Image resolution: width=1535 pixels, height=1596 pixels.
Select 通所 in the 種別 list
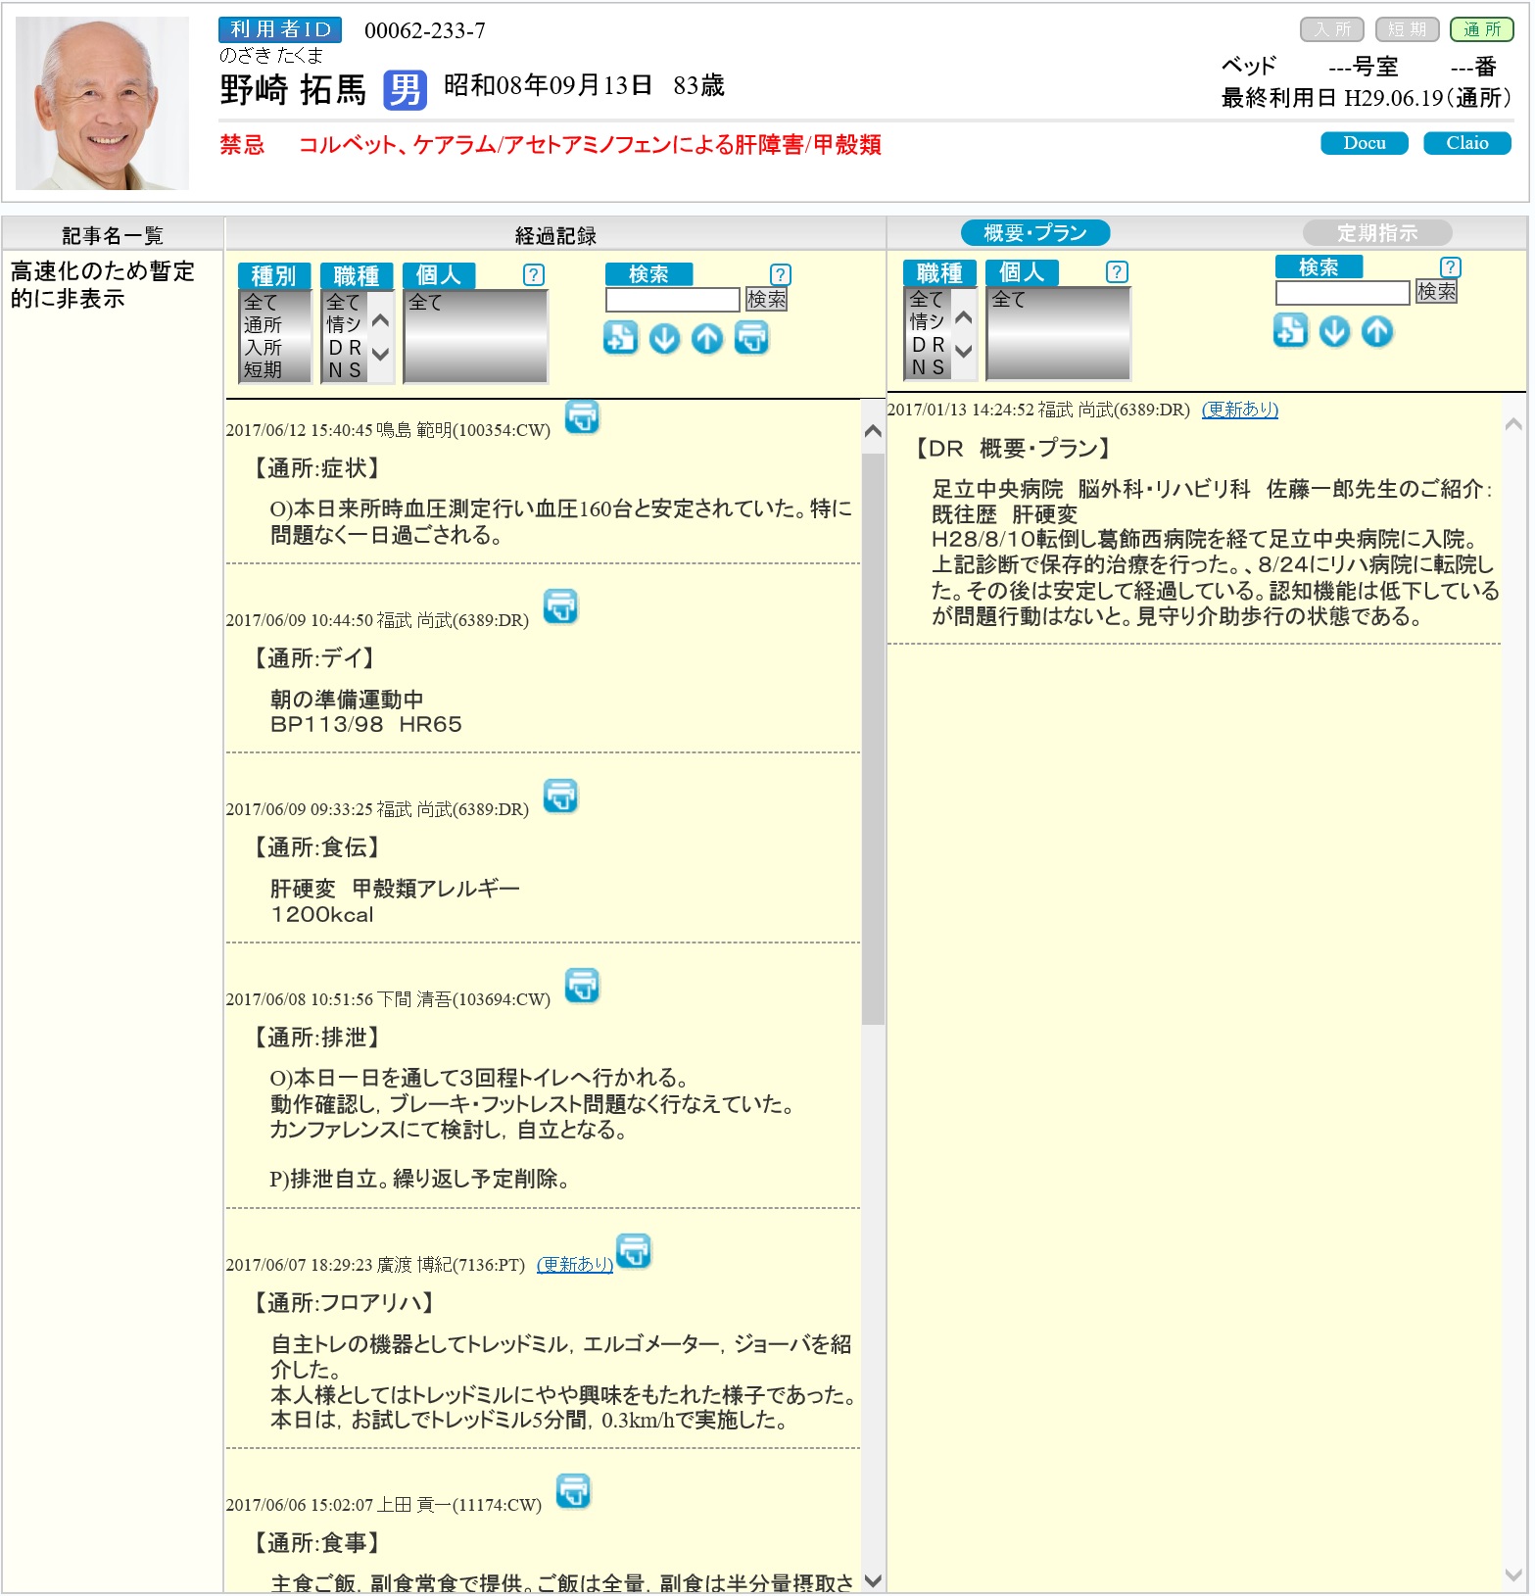tap(263, 325)
